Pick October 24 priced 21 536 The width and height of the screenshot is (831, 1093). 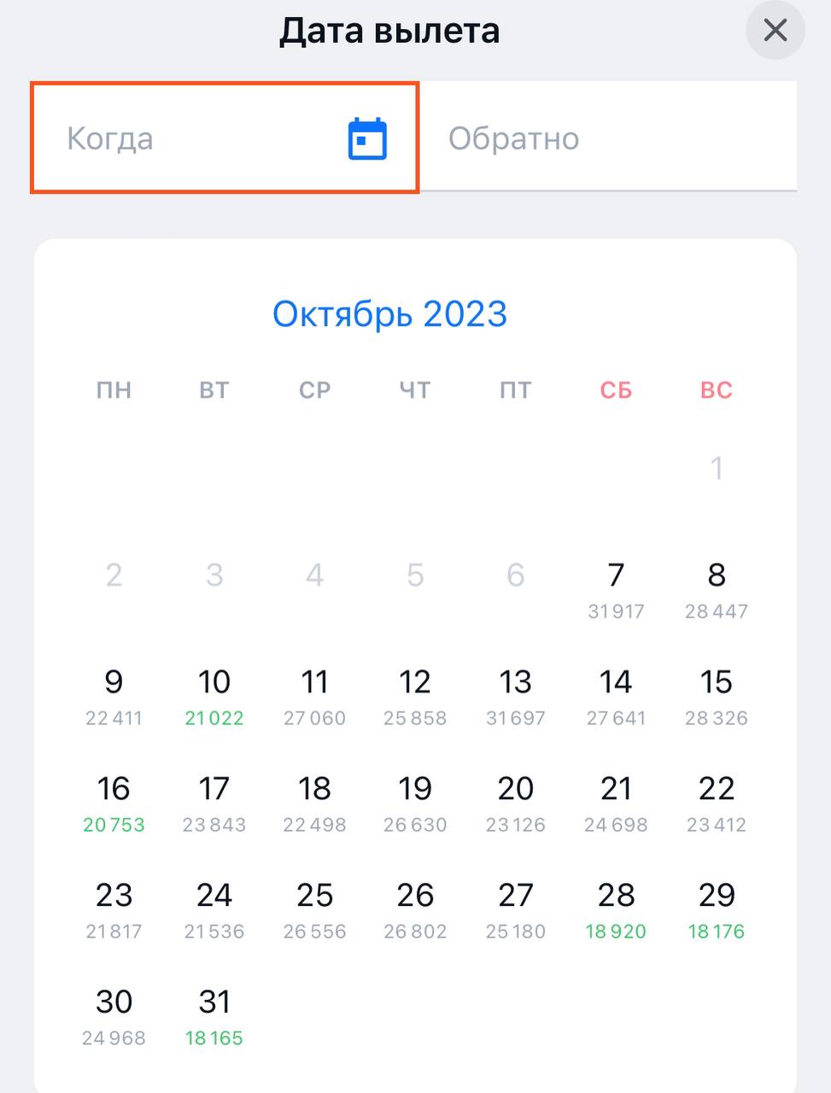click(x=214, y=909)
